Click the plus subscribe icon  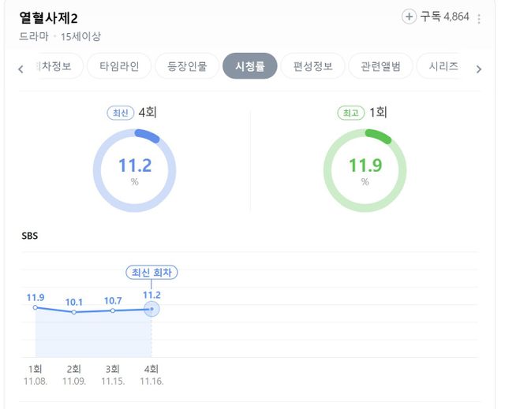(x=409, y=17)
